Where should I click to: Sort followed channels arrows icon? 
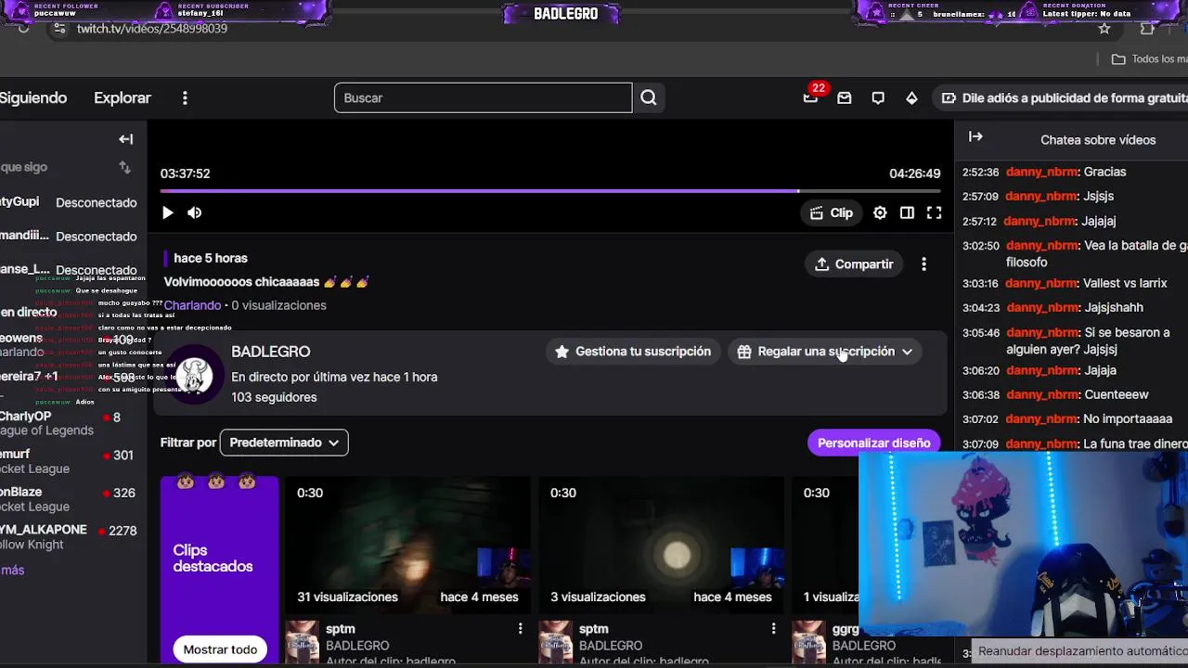pyautogui.click(x=124, y=167)
